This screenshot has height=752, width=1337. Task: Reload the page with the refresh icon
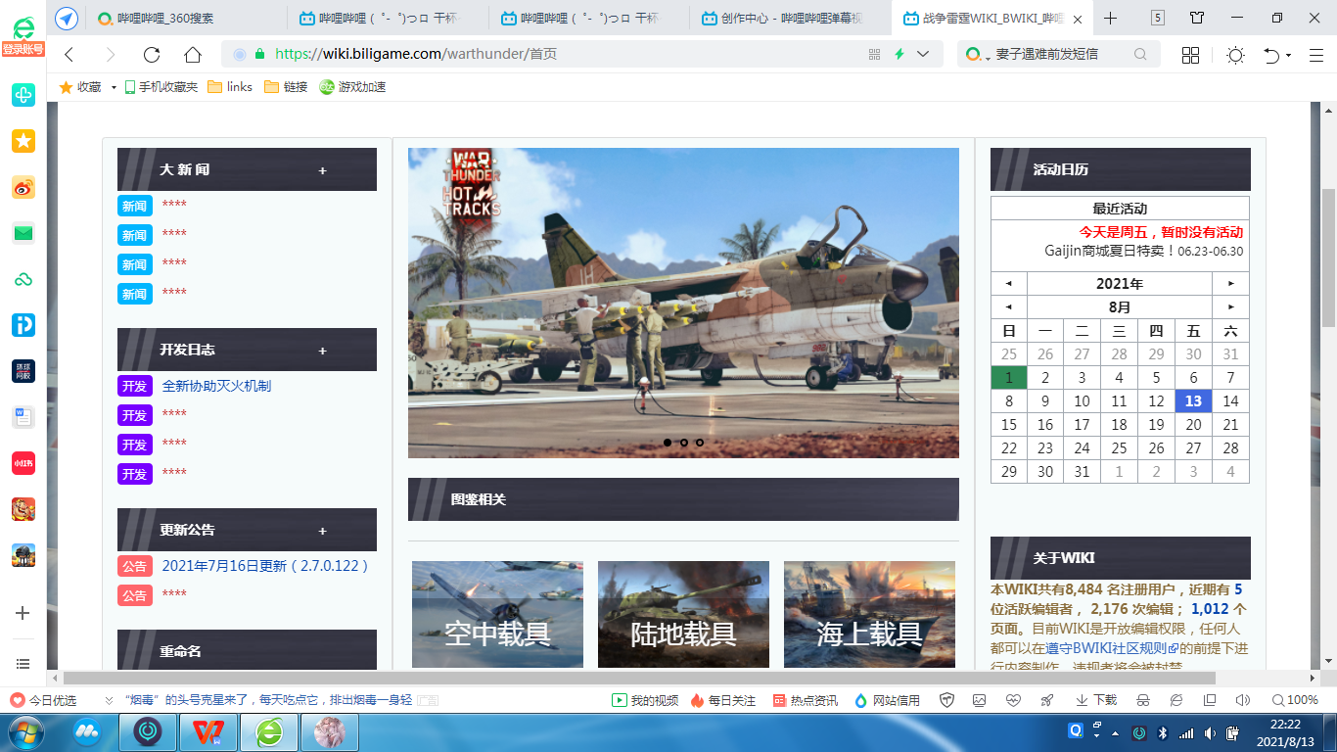click(x=152, y=55)
